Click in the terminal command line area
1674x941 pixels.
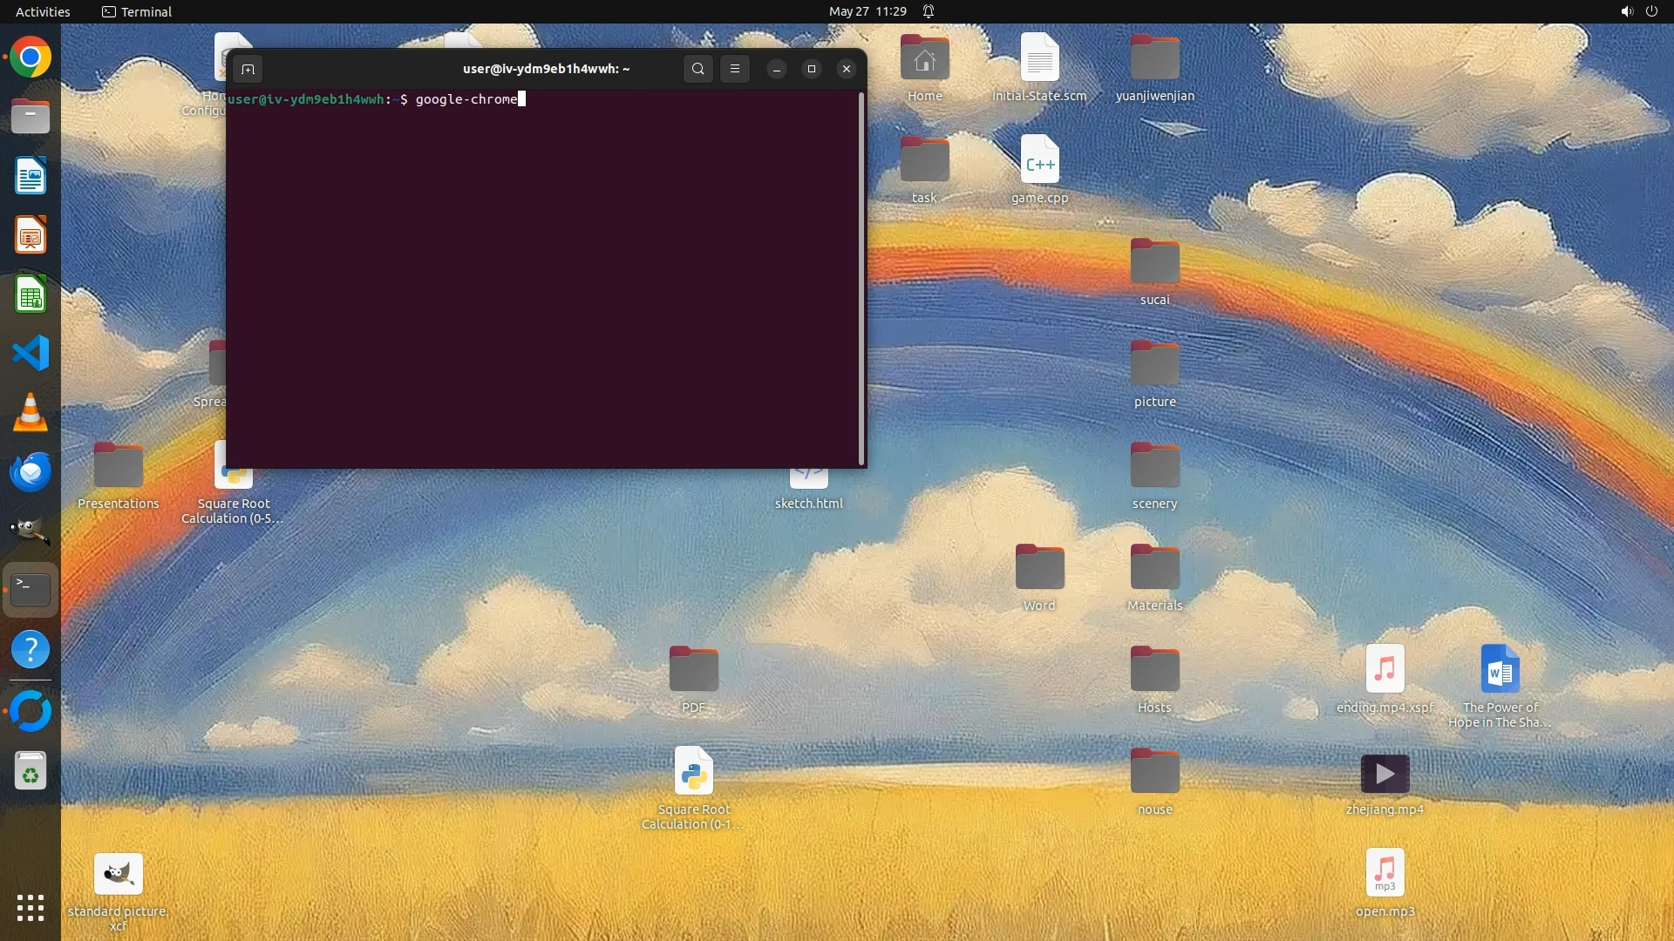tap(541, 261)
